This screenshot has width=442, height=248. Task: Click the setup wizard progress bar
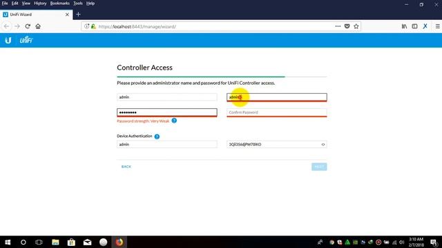pos(222,76)
